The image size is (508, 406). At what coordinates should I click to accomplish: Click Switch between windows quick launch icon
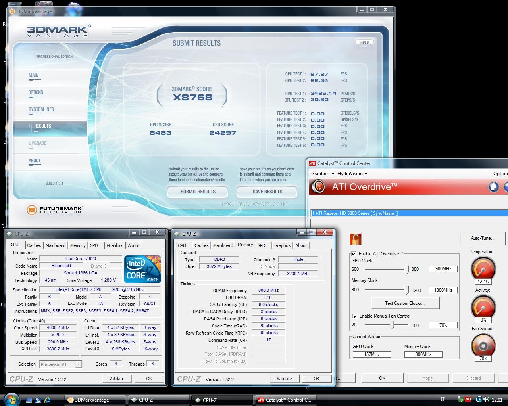(x=38, y=400)
